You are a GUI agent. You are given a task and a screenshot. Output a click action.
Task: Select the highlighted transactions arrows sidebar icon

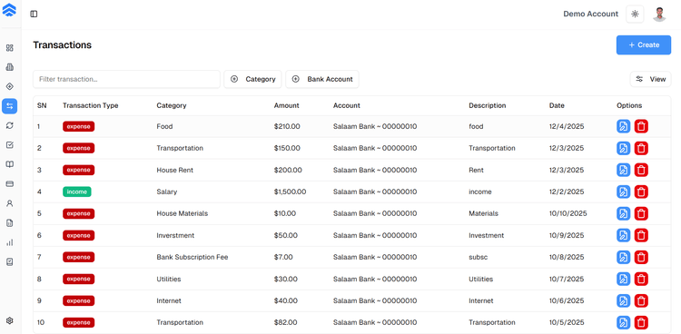tap(10, 106)
